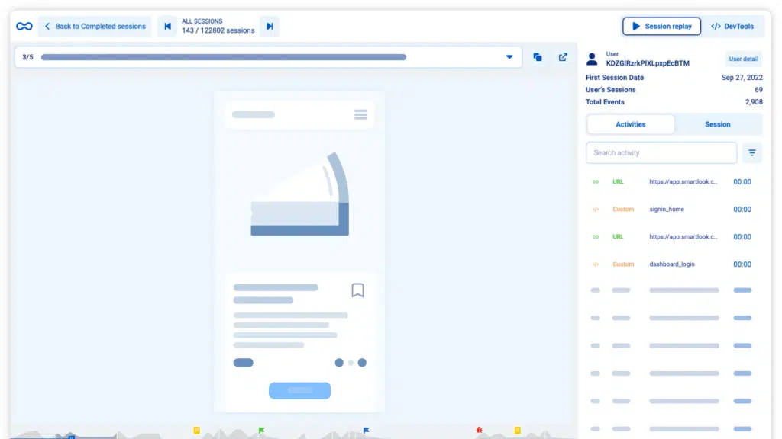The height and width of the screenshot is (439, 782).
Task: Click the Total Events value 2,908
Action: 754,102
